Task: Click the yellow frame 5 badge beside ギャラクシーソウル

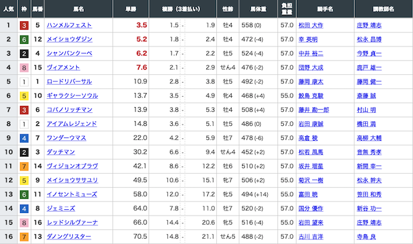Action: coord(24,96)
